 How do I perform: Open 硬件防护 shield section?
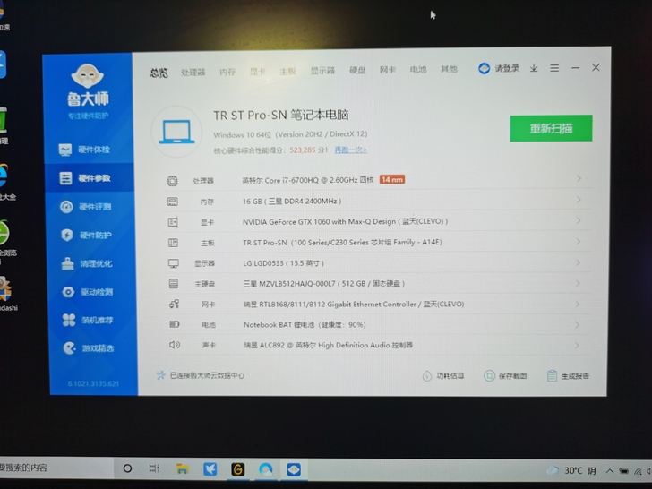pyautogui.click(x=87, y=235)
